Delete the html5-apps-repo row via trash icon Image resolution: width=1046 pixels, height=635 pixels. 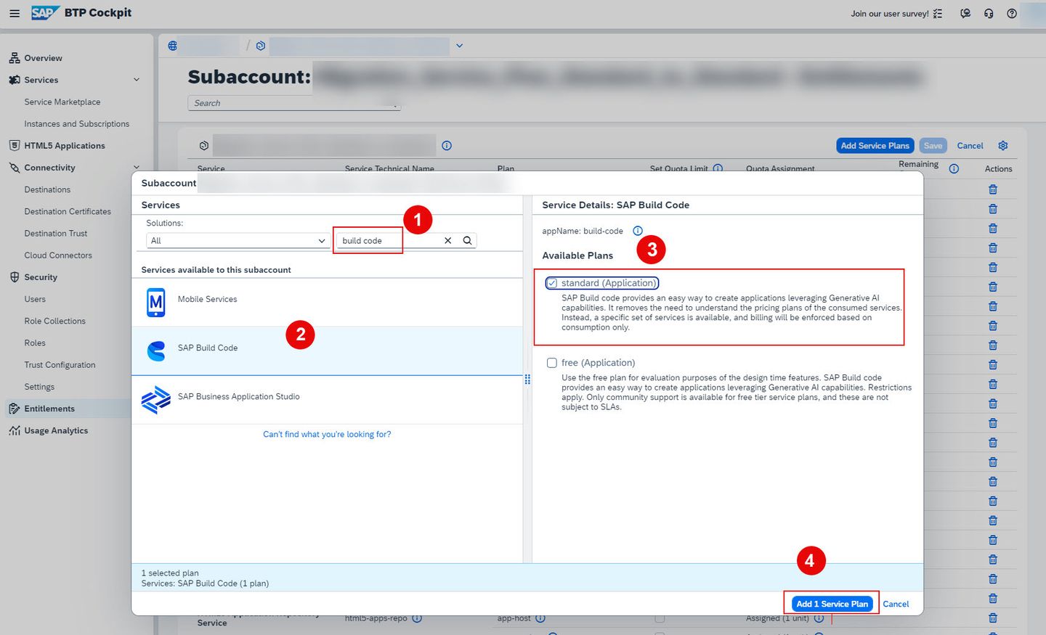993,618
